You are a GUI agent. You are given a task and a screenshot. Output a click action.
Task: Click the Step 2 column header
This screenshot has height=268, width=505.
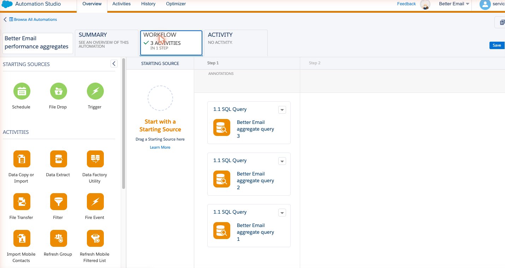coord(403,63)
